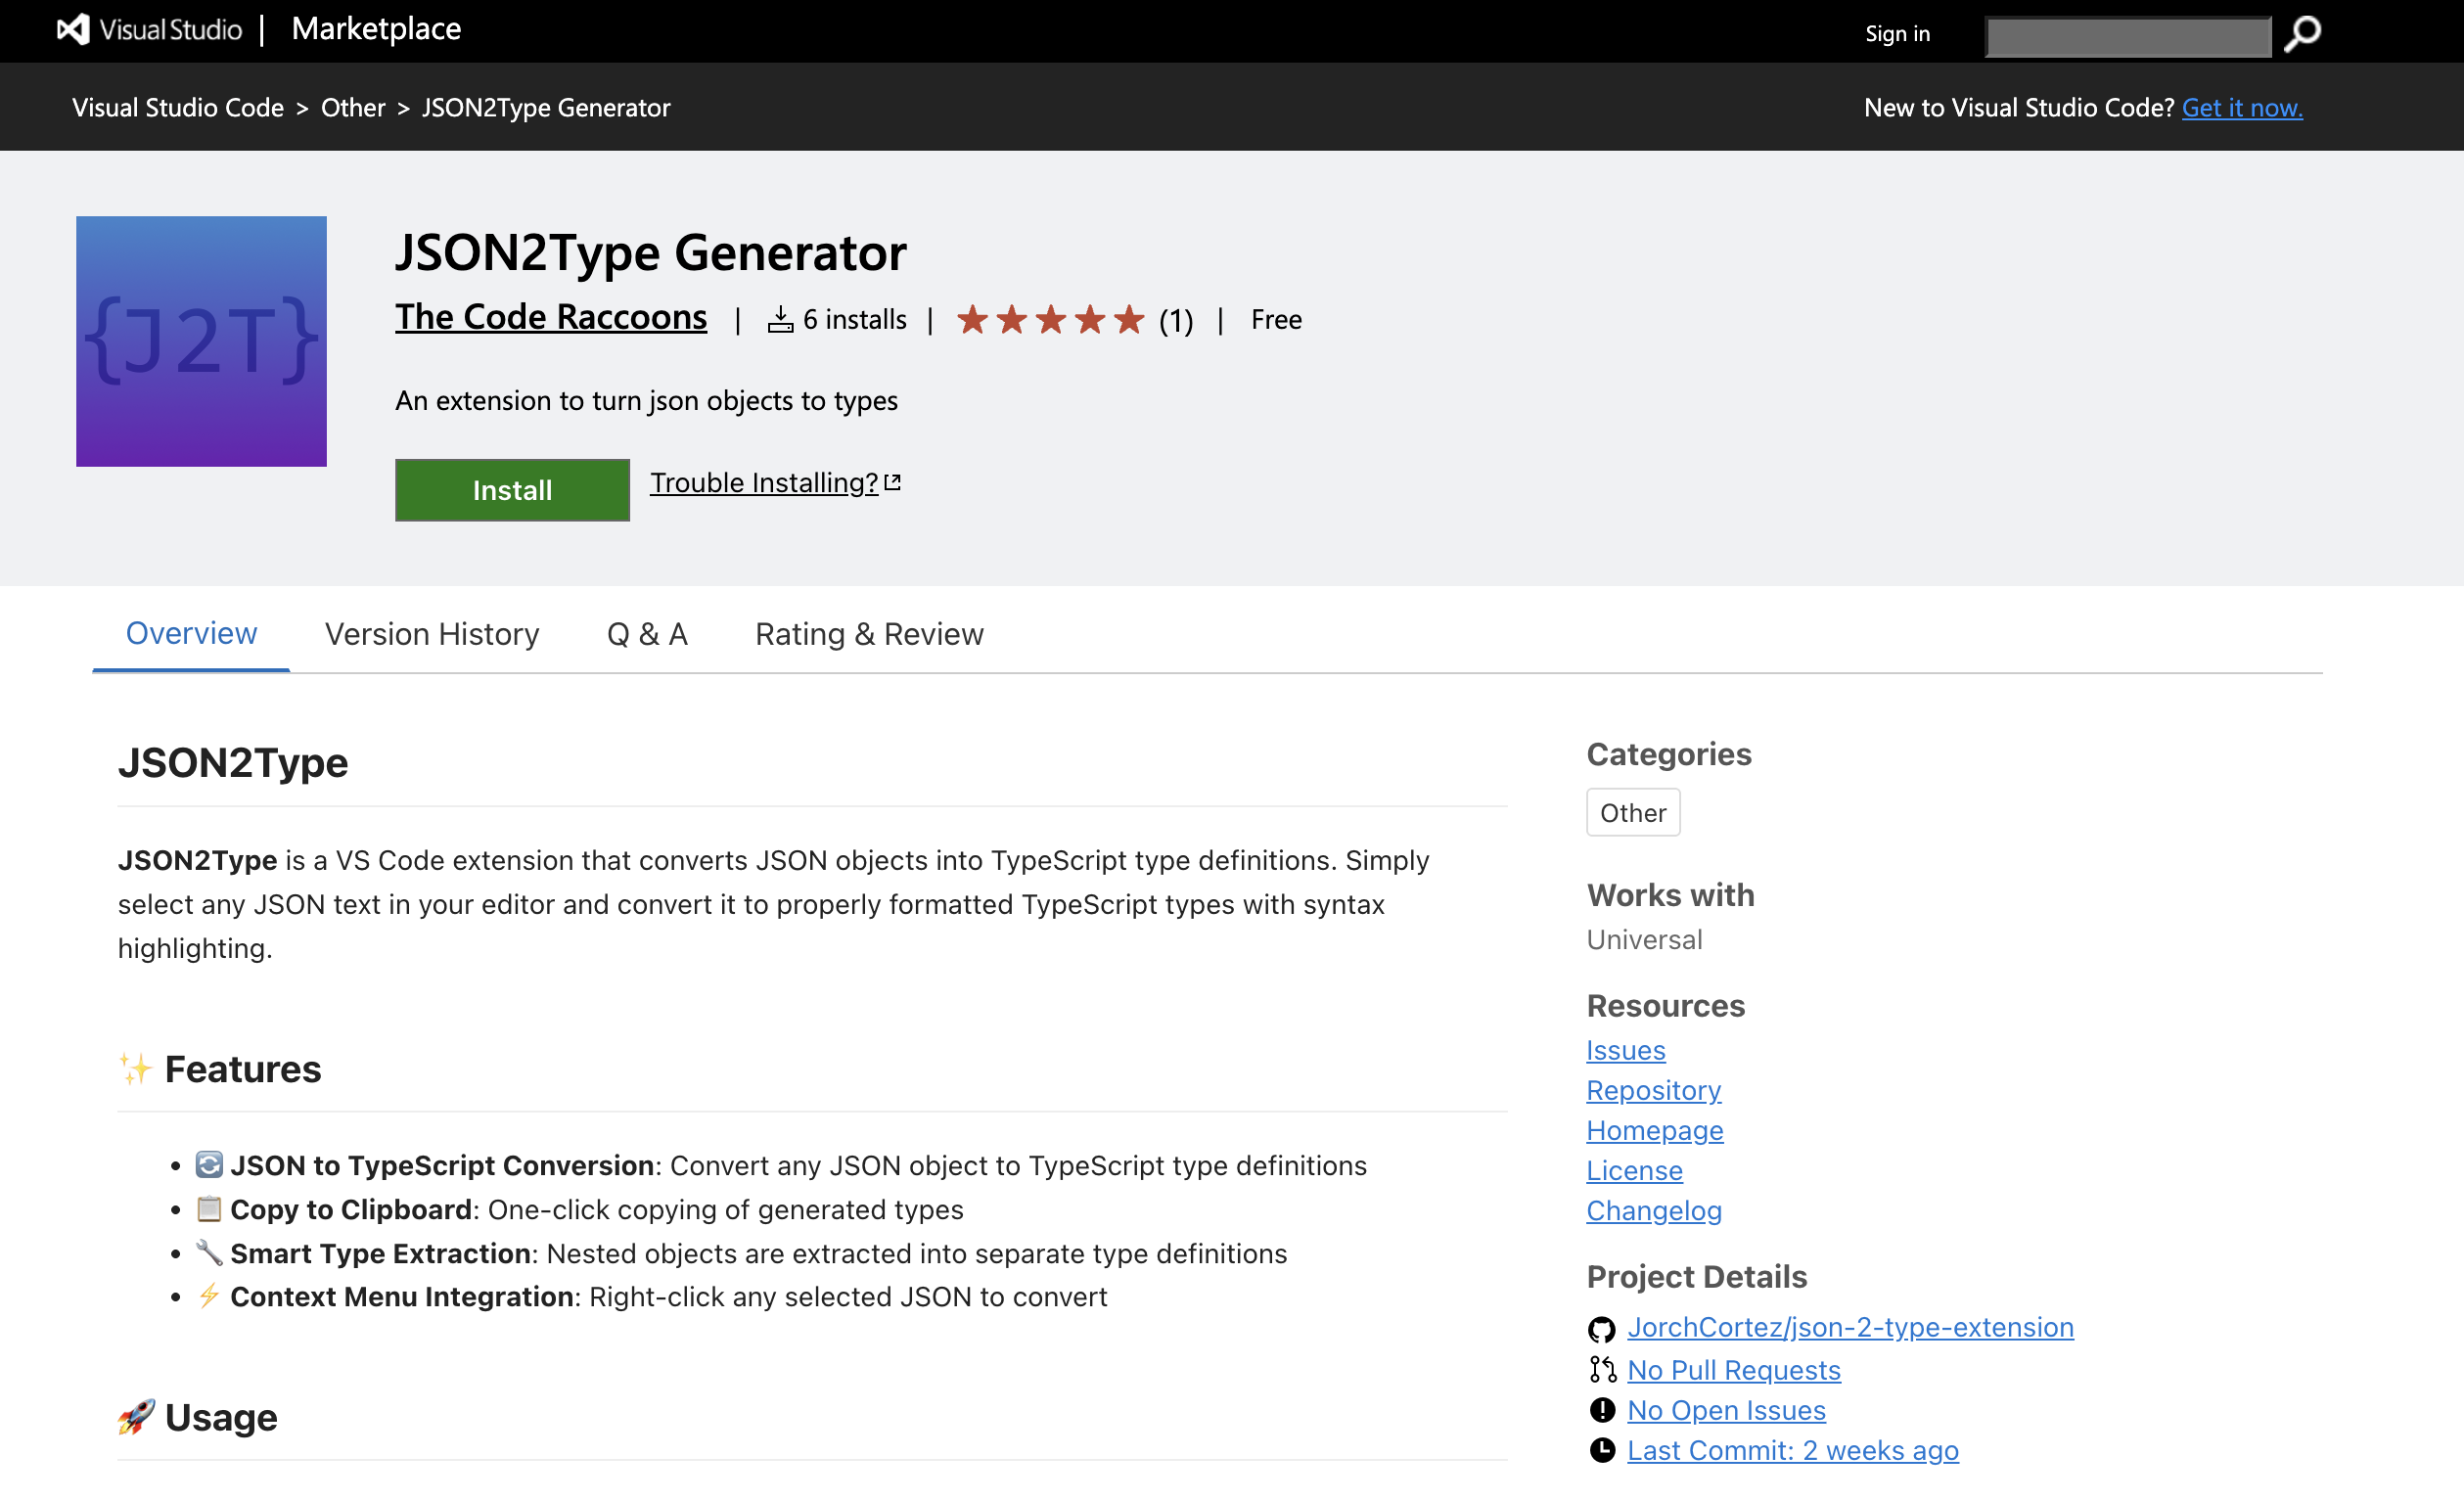
Task: Click the Visual Studio logo icon
Action: (x=73, y=30)
